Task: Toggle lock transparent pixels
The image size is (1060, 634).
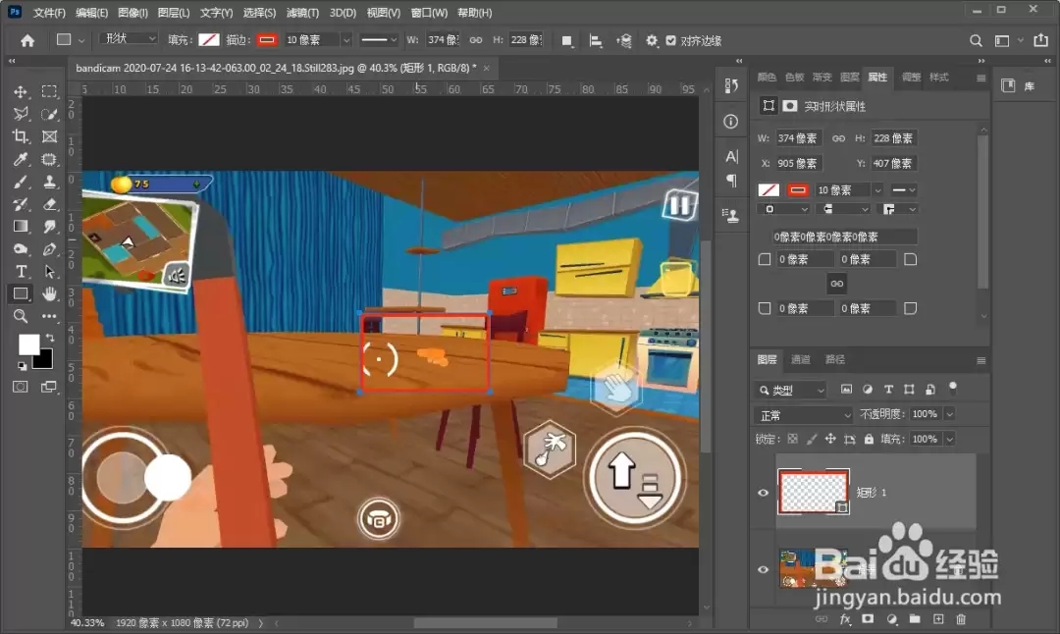Action: click(793, 439)
